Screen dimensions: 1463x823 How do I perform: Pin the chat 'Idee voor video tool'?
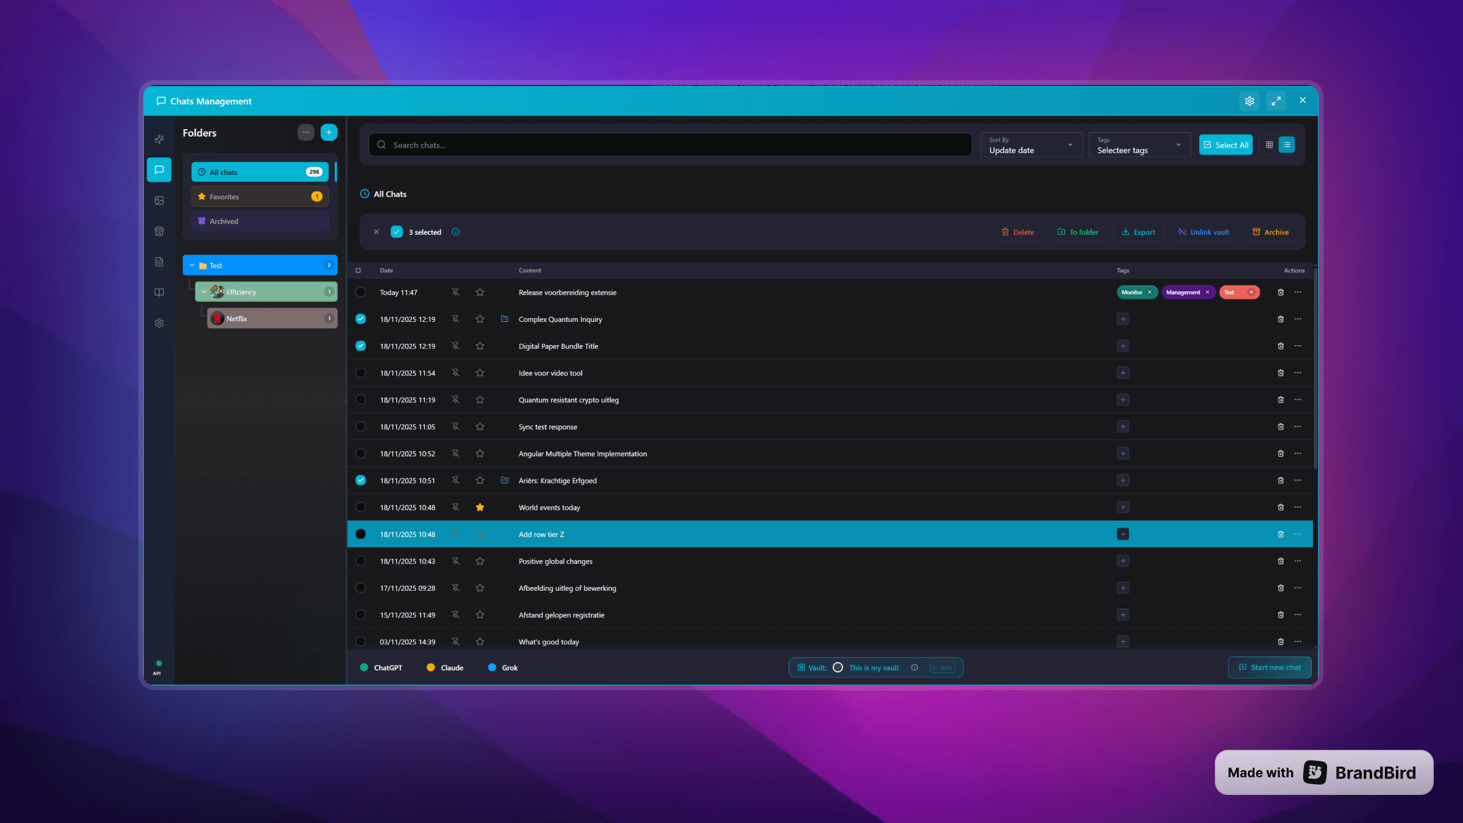[x=455, y=372]
